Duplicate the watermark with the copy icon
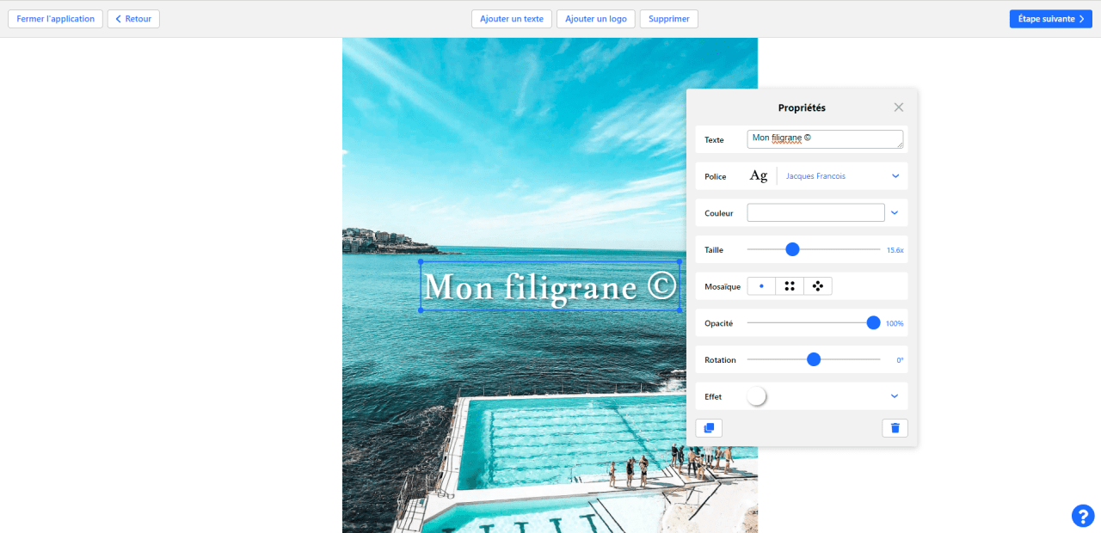The image size is (1101, 533). pos(709,428)
